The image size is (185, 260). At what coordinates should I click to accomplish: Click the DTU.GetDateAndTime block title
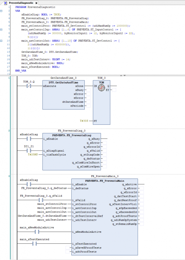click(64, 83)
